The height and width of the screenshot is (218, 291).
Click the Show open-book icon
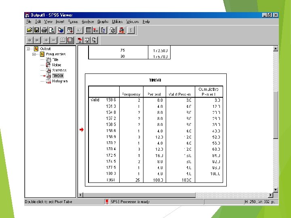[x=63, y=40]
